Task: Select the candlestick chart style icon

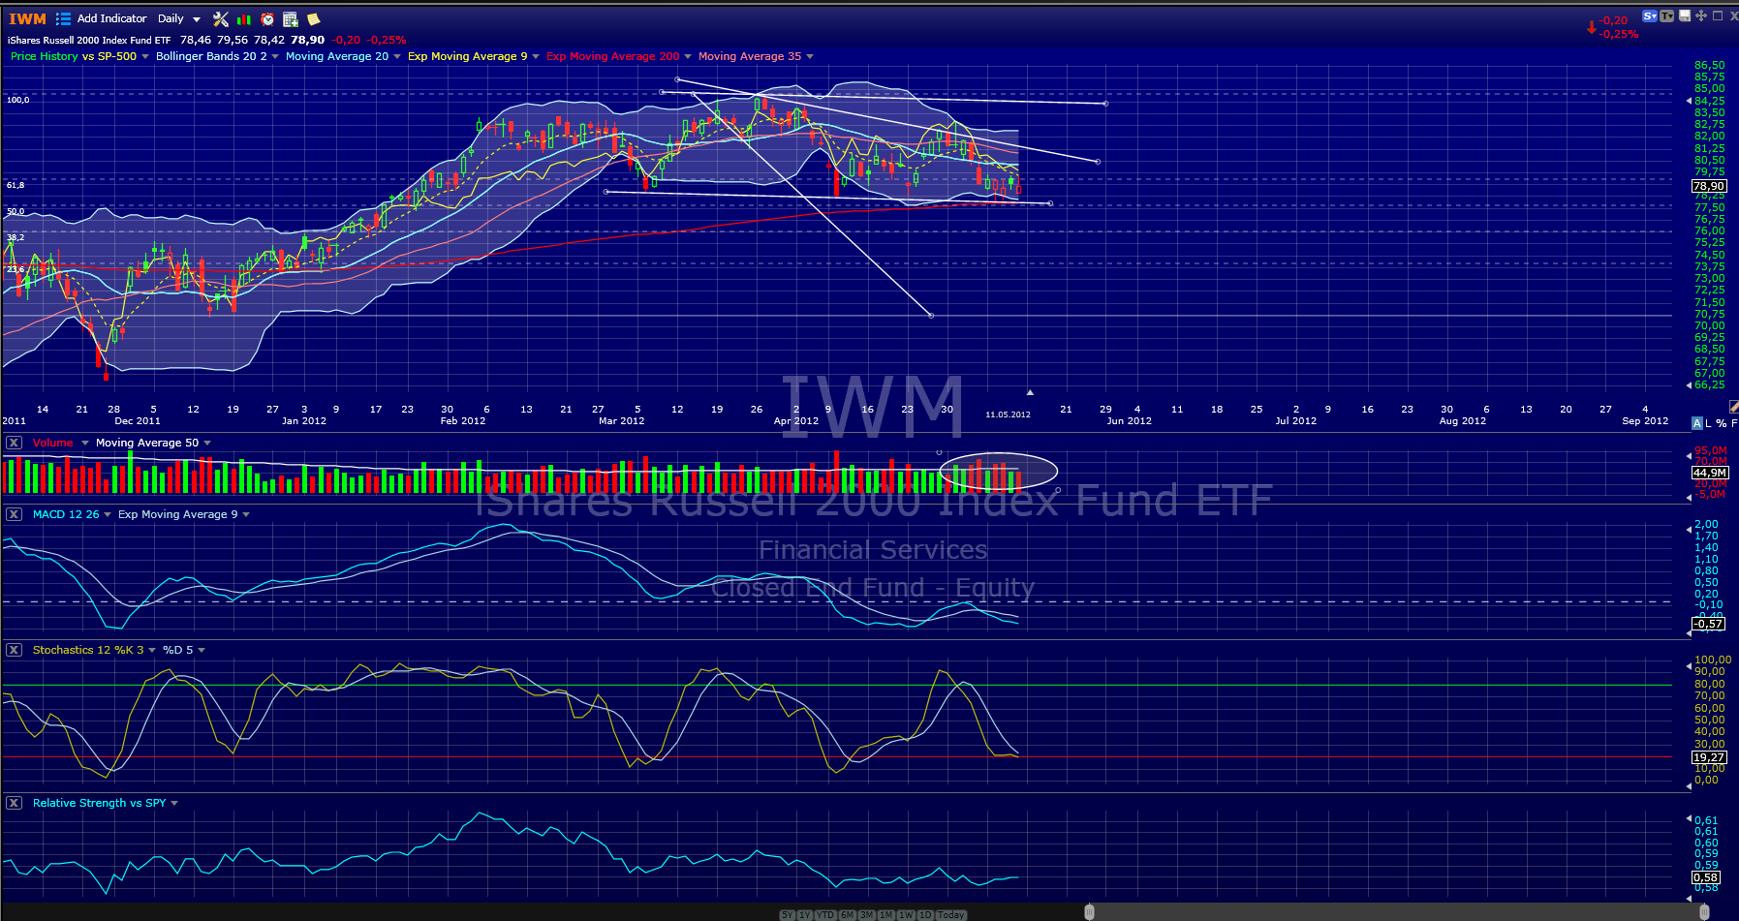Action: click(244, 18)
